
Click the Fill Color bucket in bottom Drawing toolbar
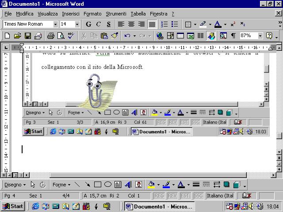pyautogui.click(x=151, y=185)
